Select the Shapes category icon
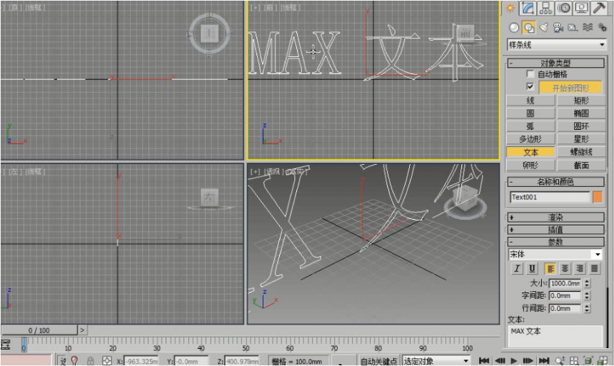The width and height of the screenshot is (614, 366). point(529,27)
